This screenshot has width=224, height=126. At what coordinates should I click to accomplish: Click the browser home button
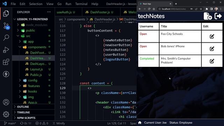coord(154,9)
